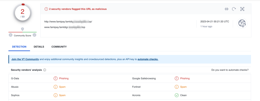Image resolution: width=260 pixels, height=101 pixels.
Task: Vote positive with the check community score button
Action: [35, 35]
